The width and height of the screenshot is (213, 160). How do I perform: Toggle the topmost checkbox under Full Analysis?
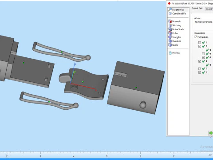[200, 43]
